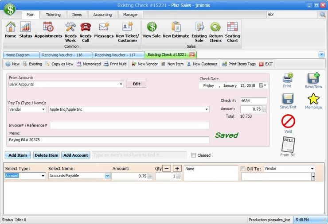This screenshot has height=224, width=328.
Task: Expand Accounts Payable name dropdown
Action: [107, 176]
